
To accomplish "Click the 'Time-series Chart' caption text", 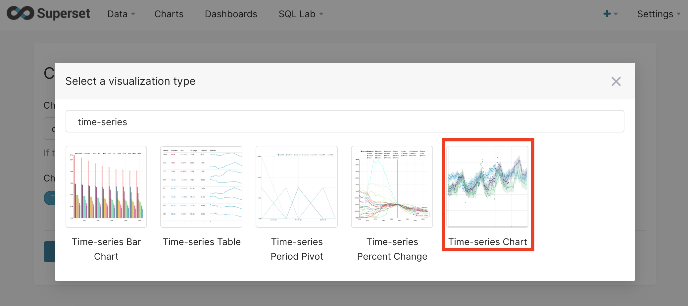I will pos(487,242).
